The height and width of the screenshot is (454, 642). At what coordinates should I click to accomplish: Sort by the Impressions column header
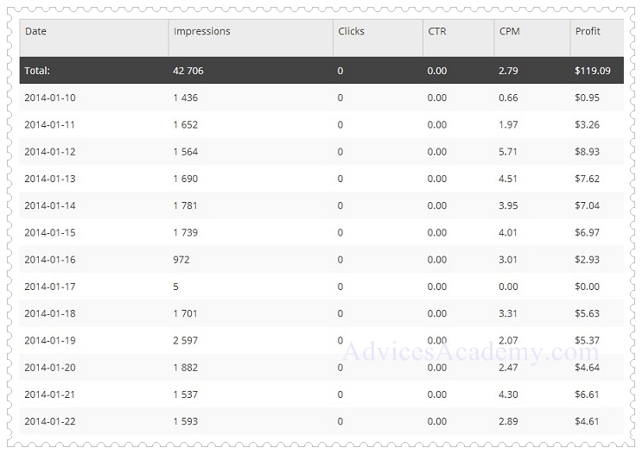click(201, 31)
